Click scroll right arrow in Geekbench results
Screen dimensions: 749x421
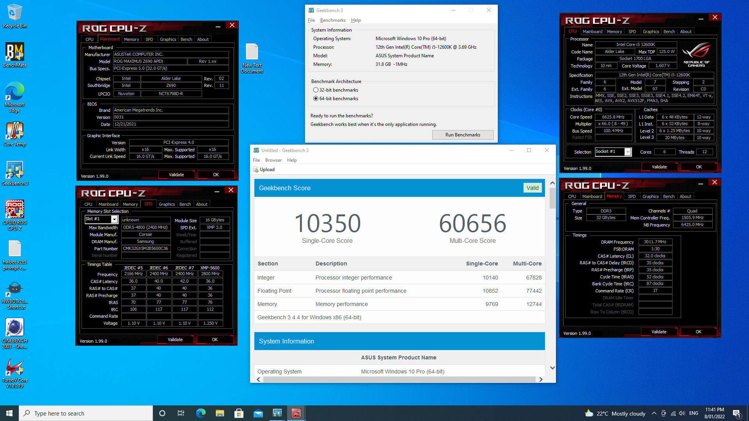541,379
